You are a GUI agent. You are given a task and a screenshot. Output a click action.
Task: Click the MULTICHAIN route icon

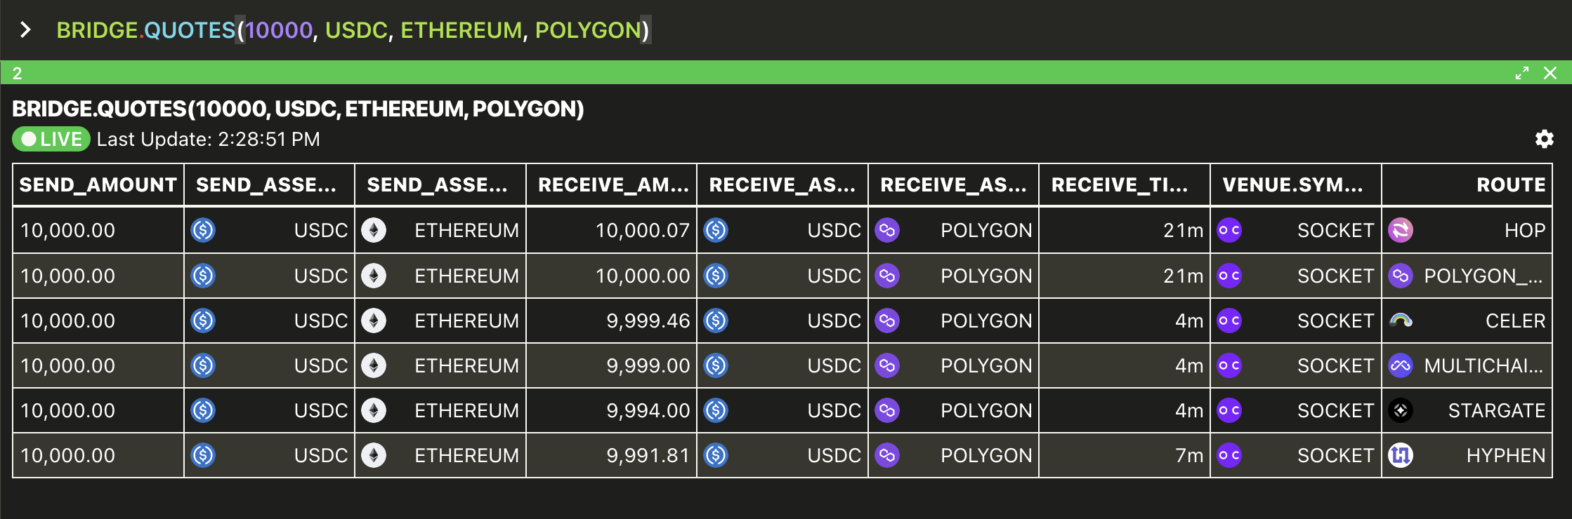tap(1401, 365)
